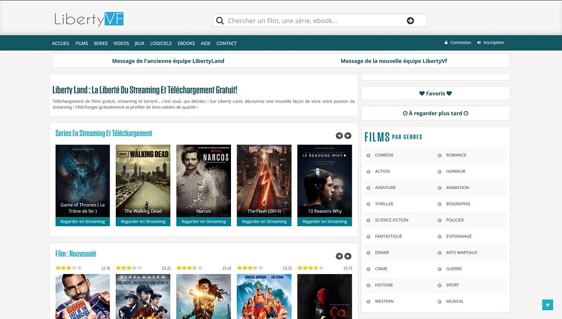
Task: Select The Flash (2014) poster
Action: click(x=264, y=181)
